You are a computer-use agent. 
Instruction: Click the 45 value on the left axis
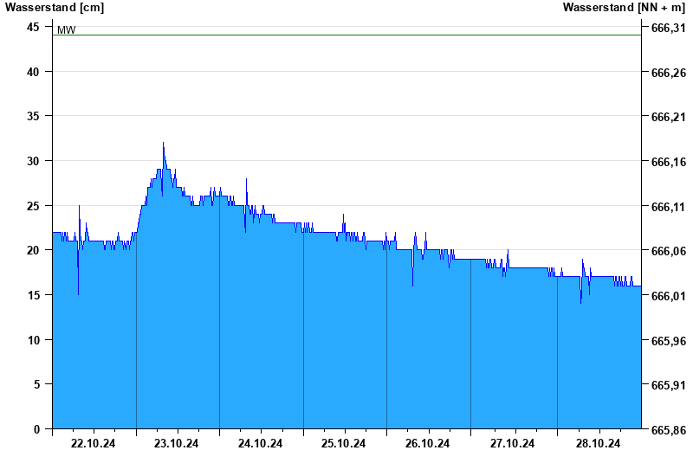coord(33,27)
